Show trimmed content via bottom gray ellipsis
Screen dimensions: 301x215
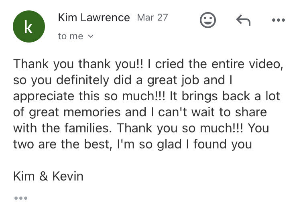21,198
